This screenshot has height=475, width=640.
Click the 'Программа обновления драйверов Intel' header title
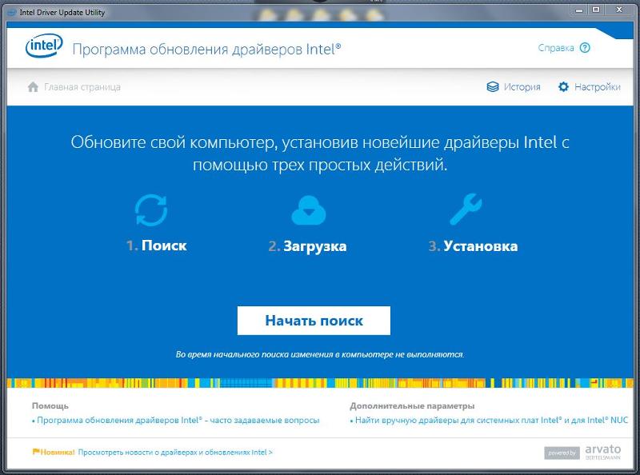[x=206, y=50]
